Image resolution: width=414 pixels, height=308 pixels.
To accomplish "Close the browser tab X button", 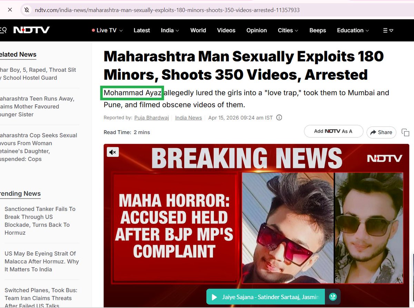I will [x=10, y=10].
